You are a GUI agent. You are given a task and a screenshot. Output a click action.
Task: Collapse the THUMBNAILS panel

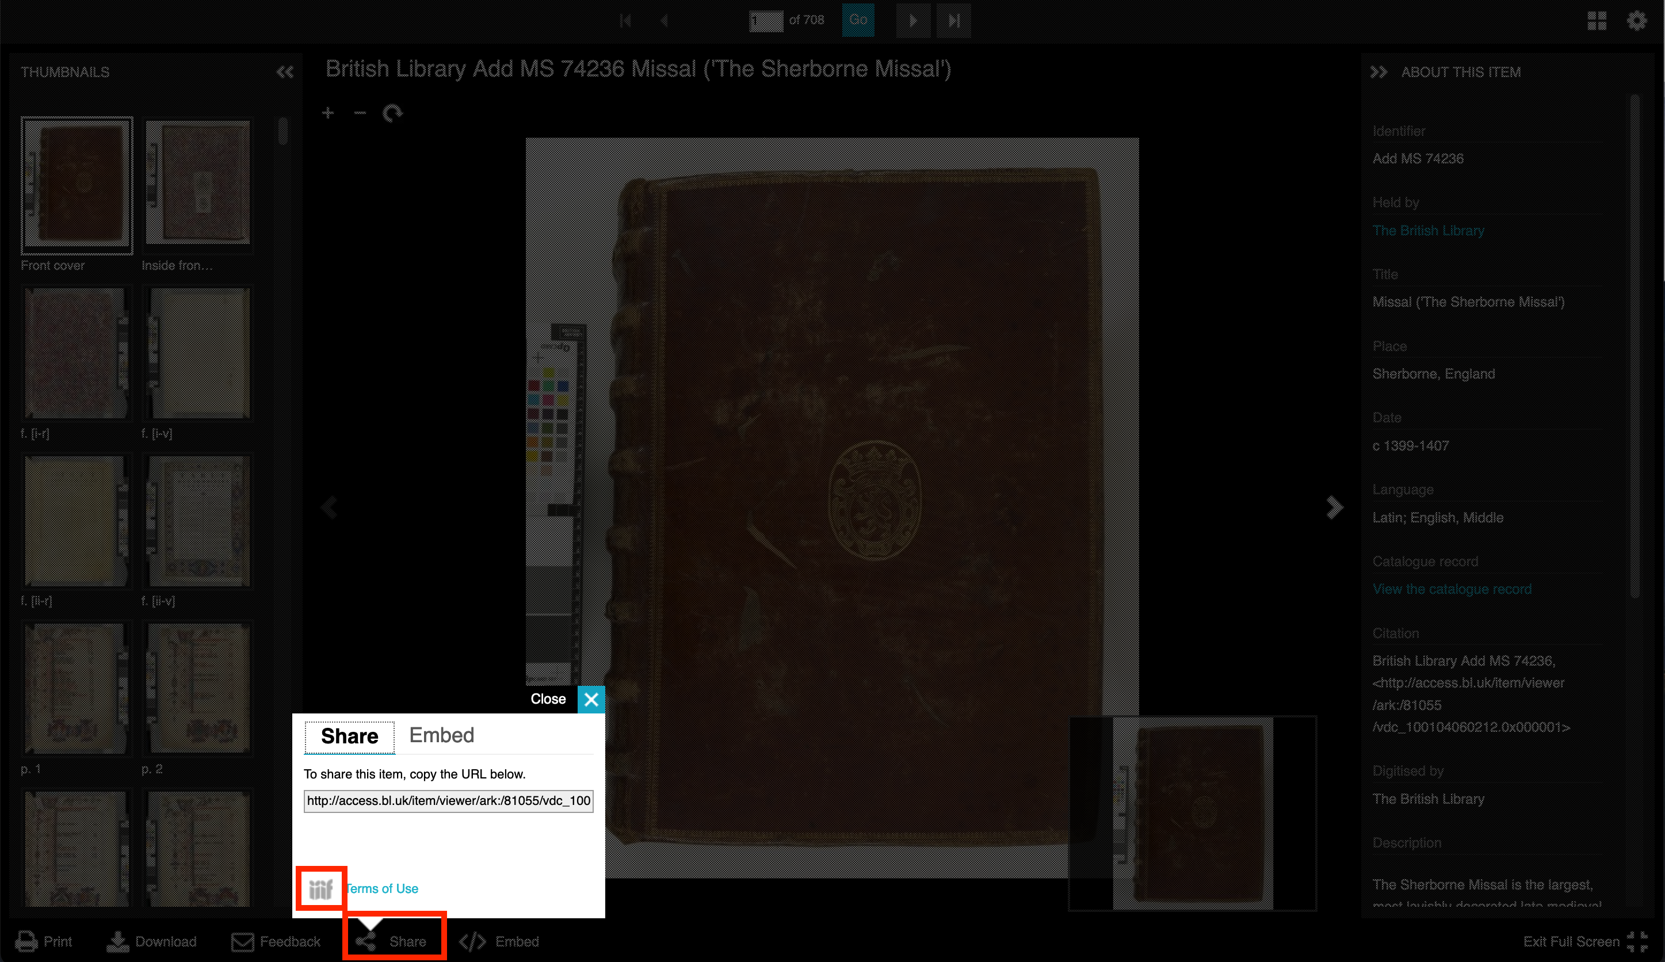coord(287,71)
